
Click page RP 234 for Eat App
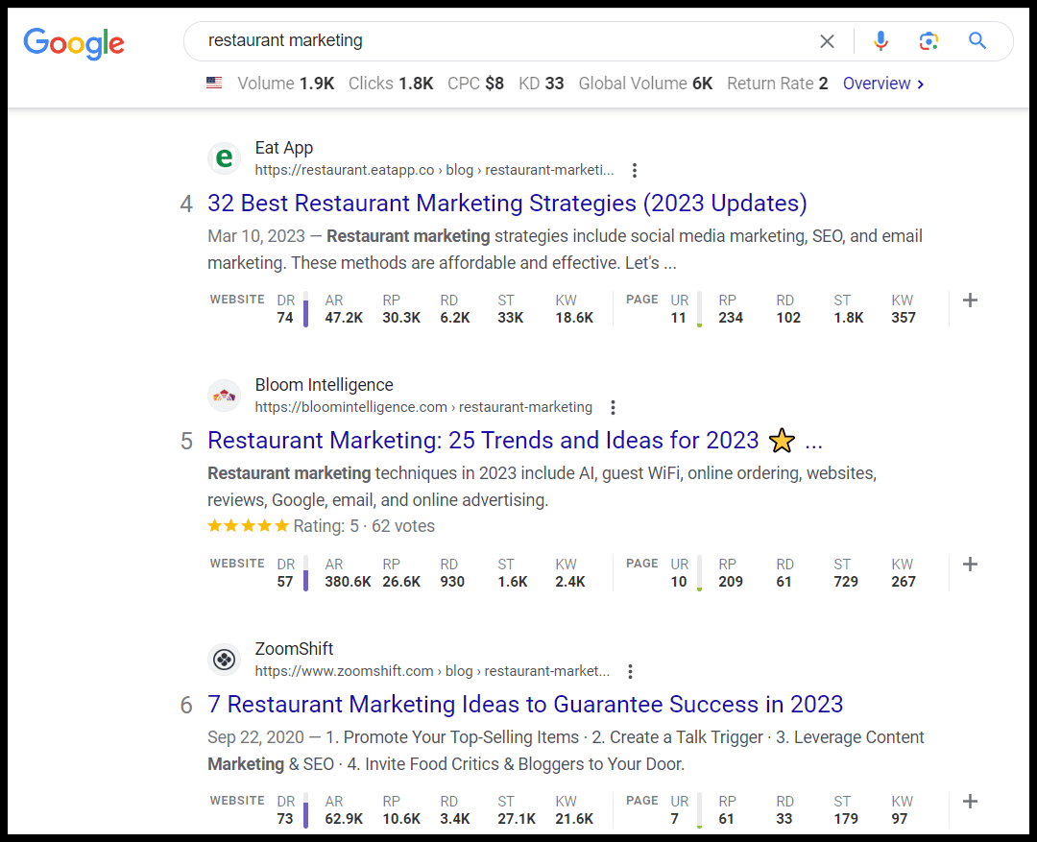731,309
